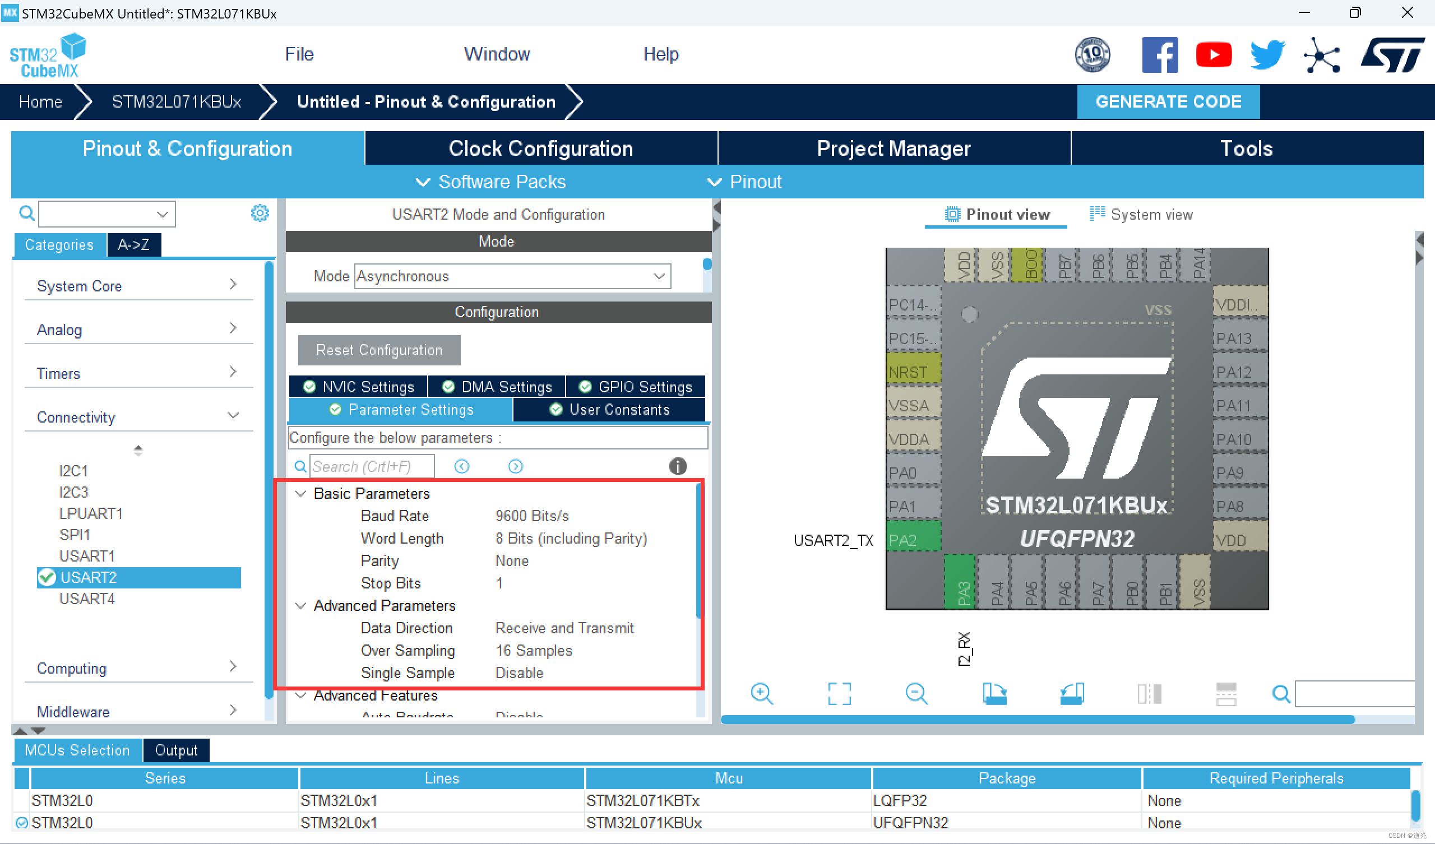Screen dimensions: 1435x844
Task: Toggle the USART2 enabled checkmark
Action: (47, 577)
